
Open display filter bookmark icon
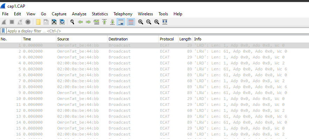click(x=3, y=31)
